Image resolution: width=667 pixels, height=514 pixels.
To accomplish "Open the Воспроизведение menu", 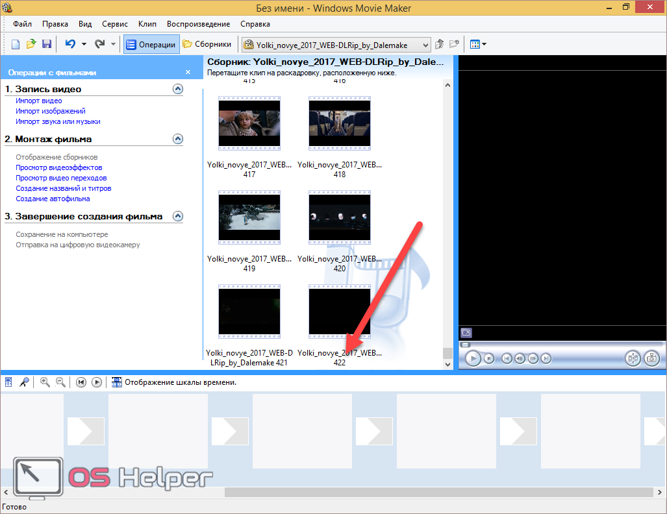I will tap(198, 24).
